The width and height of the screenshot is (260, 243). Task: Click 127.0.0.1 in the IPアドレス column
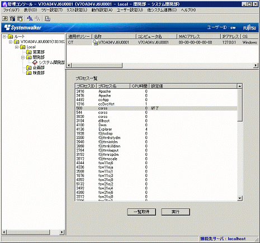coord(229,42)
